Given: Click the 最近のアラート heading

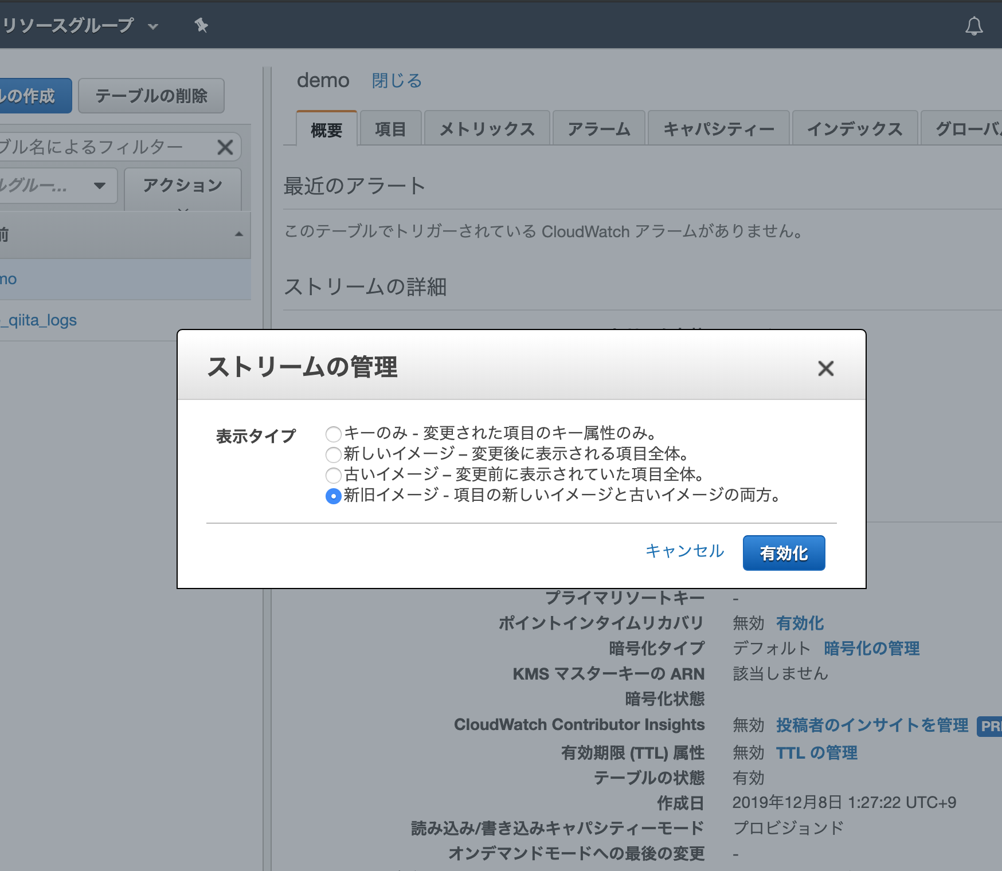Looking at the screenshot, I should pos(354,186).
